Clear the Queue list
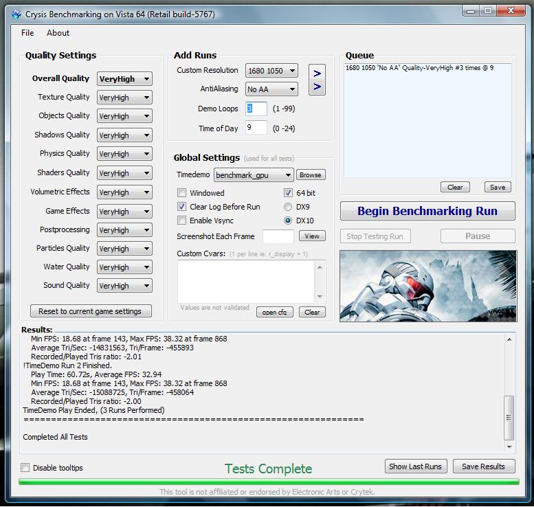Image resolution: width=534 pixels, height=507 pixels. (x=456, y=187)
